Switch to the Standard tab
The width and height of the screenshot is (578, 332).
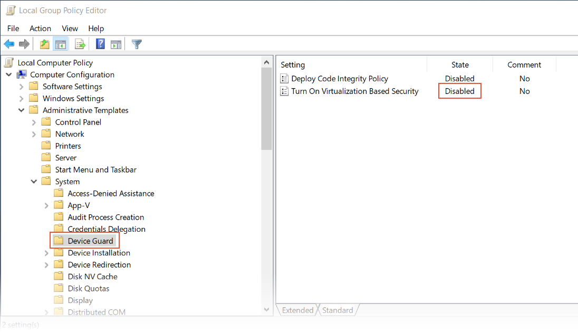click(x=338, y=310)
